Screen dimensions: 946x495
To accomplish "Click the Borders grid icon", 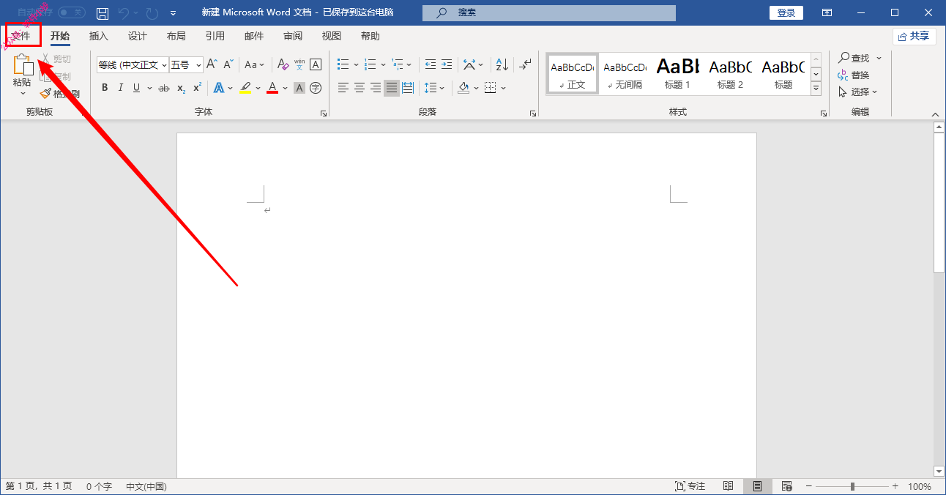I will pos(490,88).
